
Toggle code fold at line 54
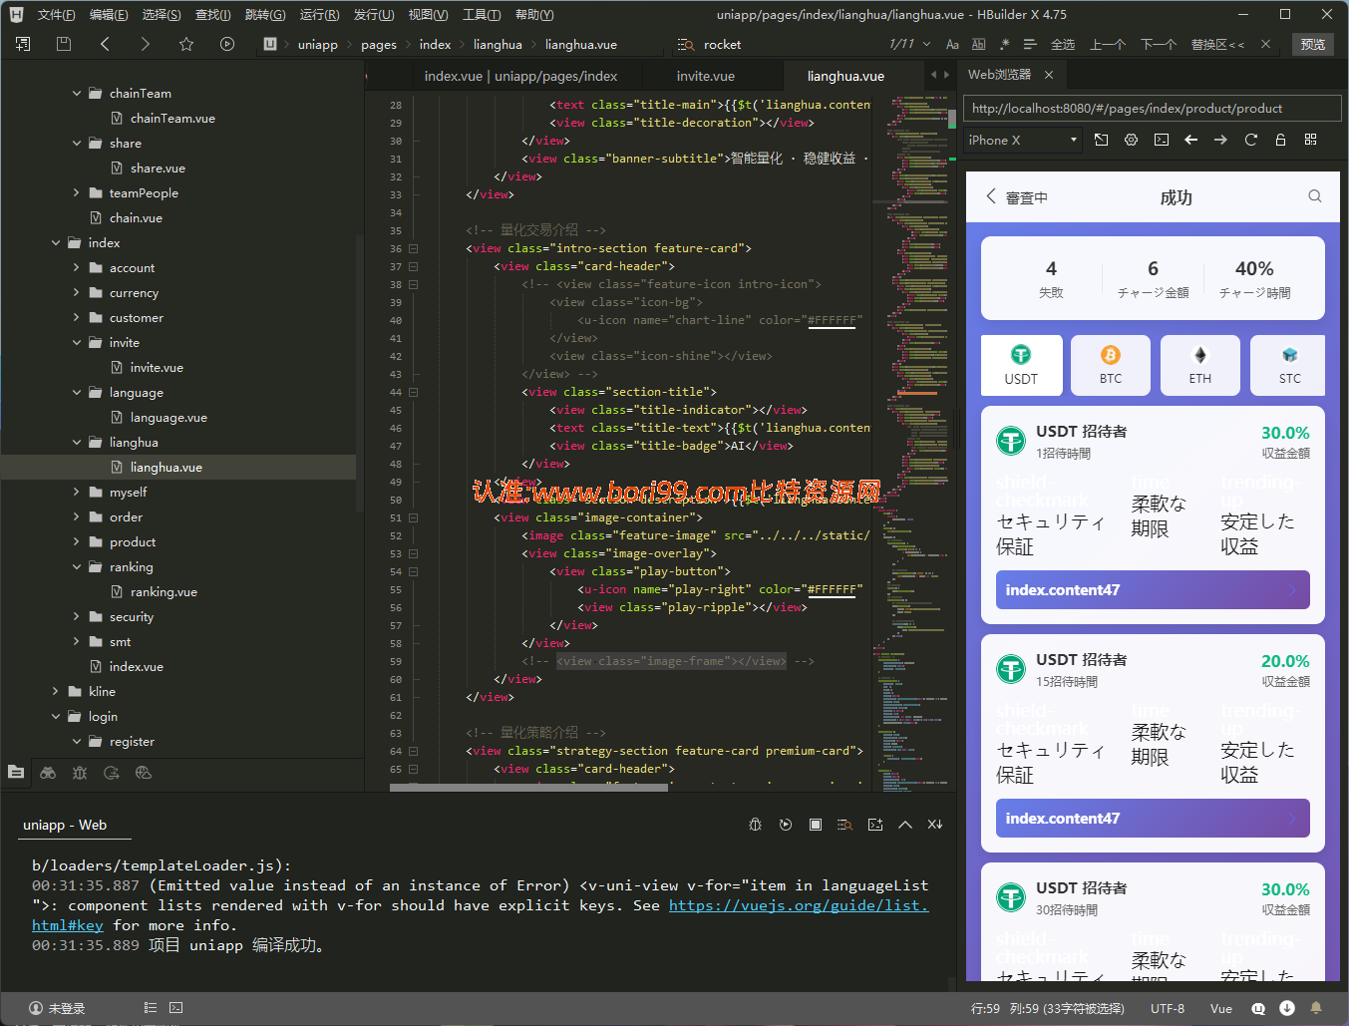pos(414,571)
